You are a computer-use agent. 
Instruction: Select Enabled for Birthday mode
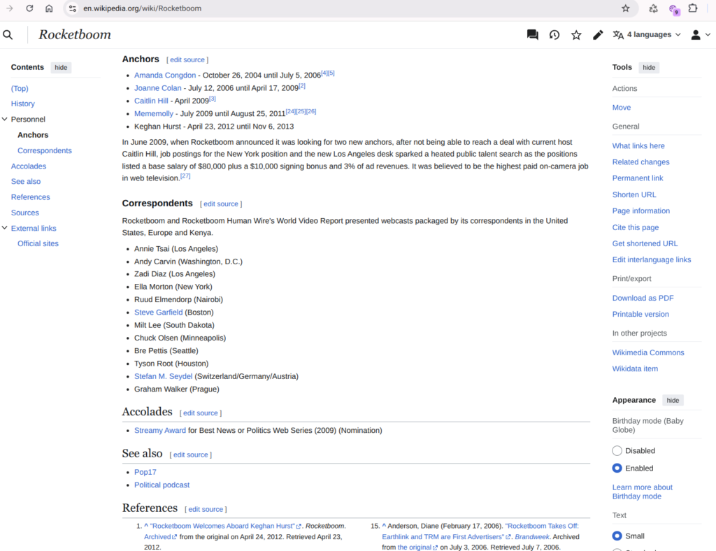tap(617, 468)
